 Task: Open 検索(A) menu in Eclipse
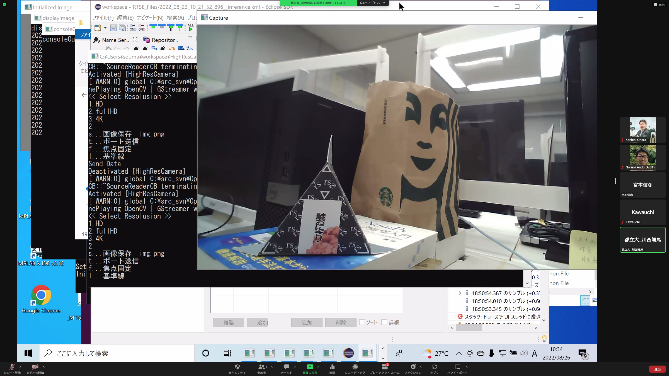click(x=175, y=18)
